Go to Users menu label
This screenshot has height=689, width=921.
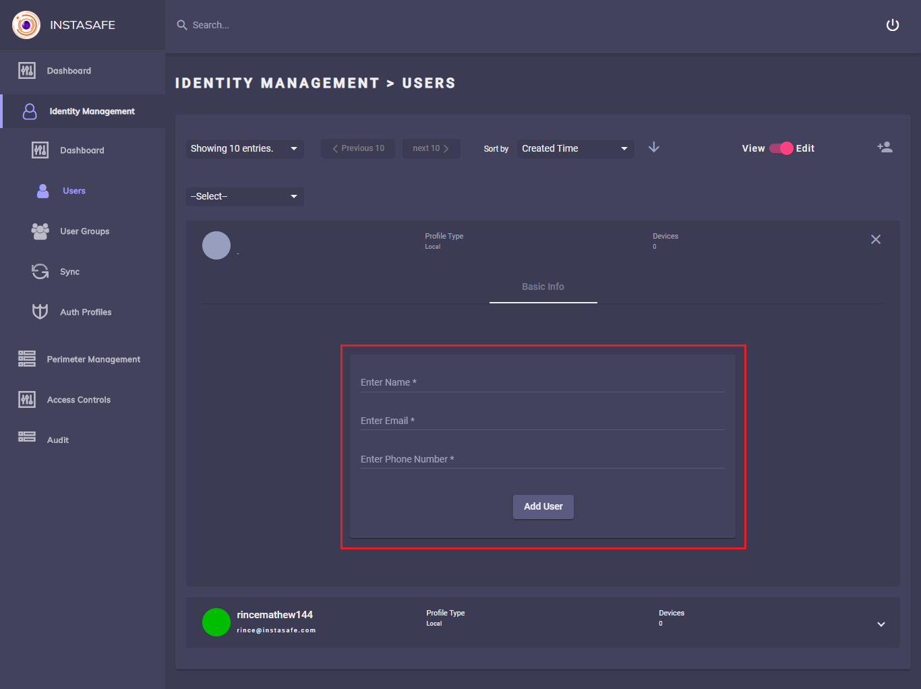coord(74,191)
